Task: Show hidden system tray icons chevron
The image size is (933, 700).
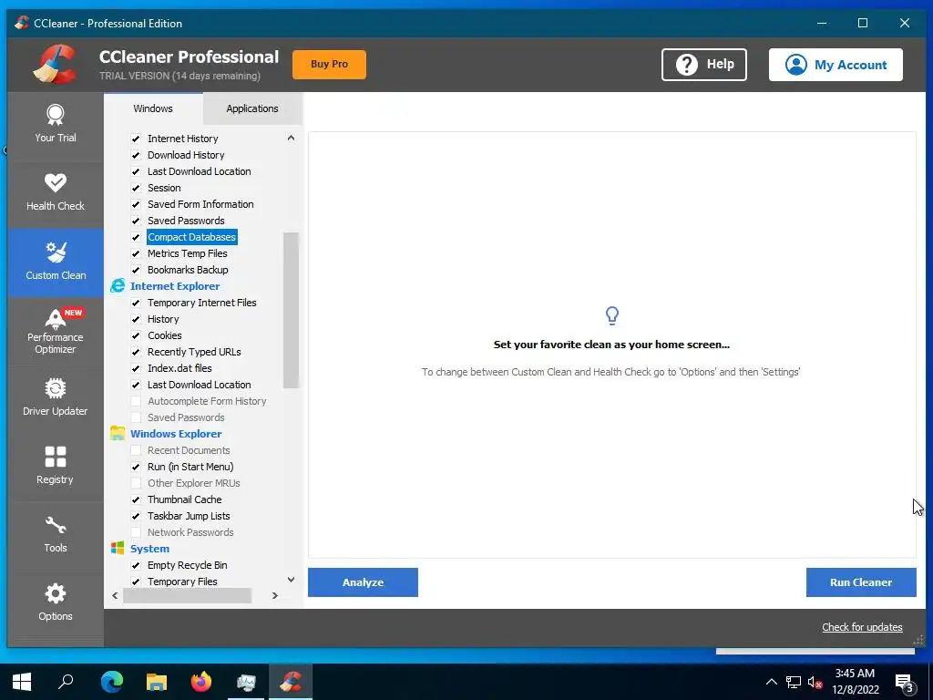Action: tap(771, 682)
